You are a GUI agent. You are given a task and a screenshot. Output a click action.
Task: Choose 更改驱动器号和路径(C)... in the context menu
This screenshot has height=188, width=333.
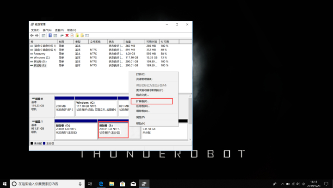(154, 90)
